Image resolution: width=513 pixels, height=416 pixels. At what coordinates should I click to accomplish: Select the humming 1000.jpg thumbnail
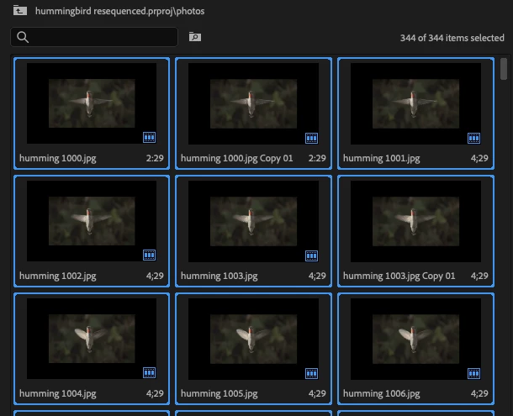tap(92, 103)
